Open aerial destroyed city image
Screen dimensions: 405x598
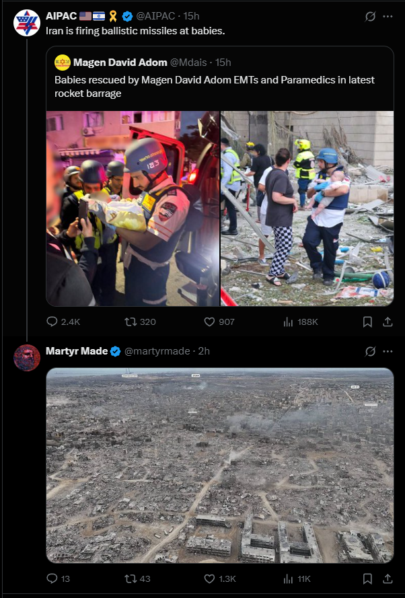coord(220,465)
